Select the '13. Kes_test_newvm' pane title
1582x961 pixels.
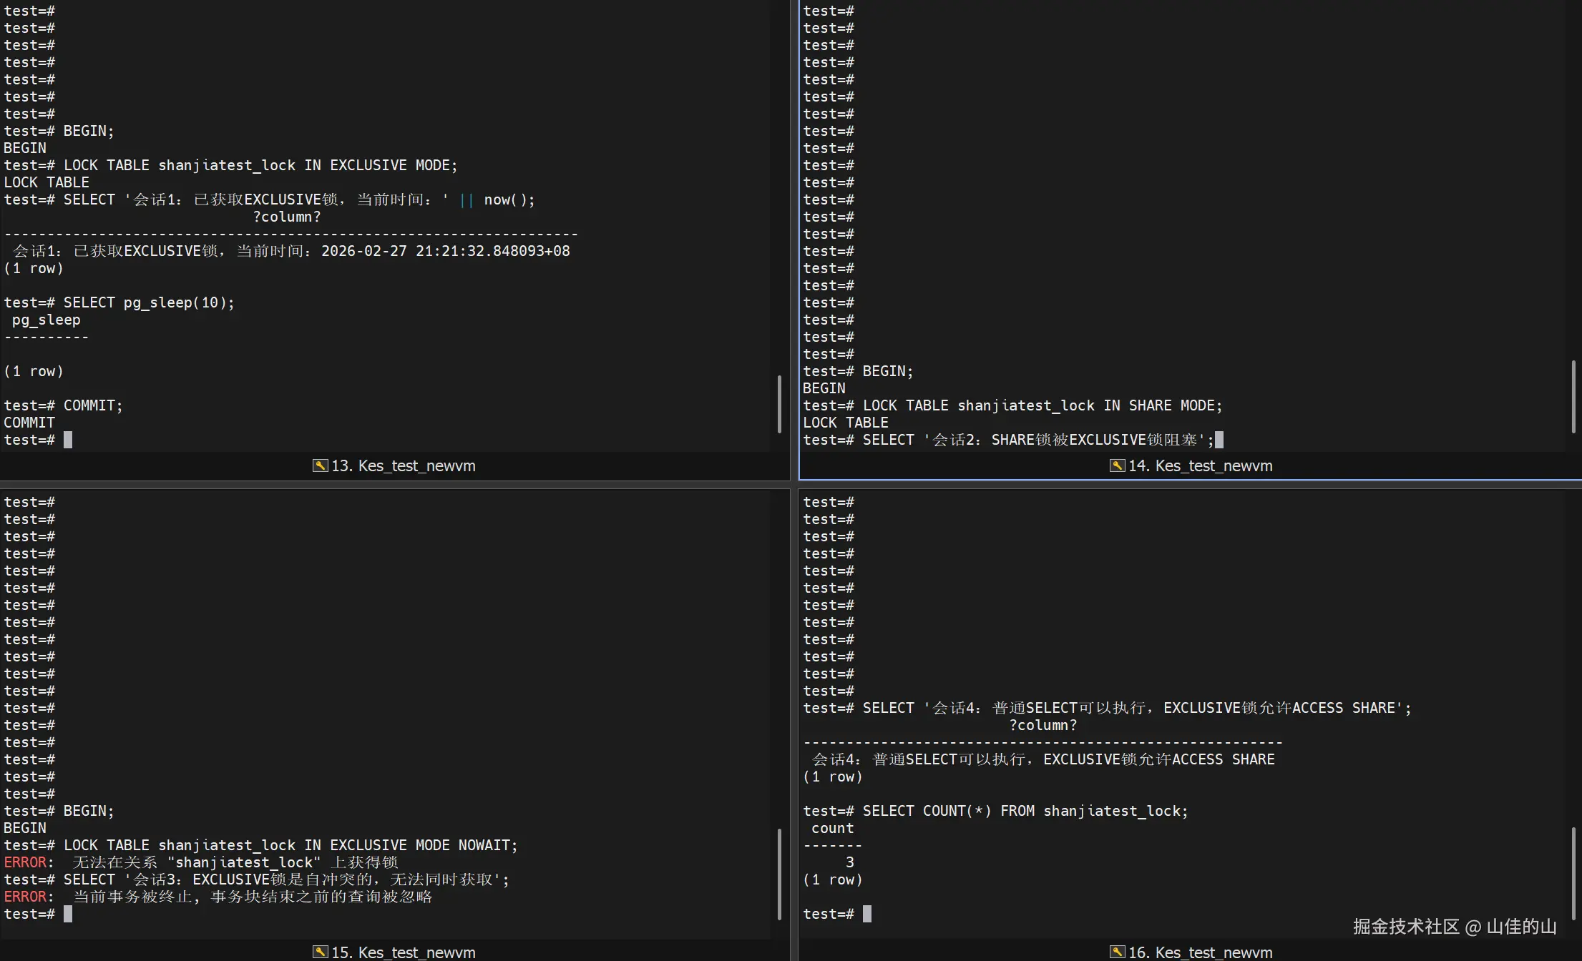403,466
